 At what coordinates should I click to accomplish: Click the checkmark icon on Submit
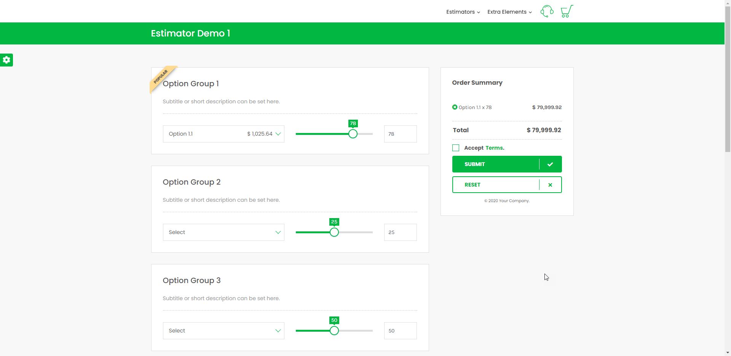point(550,165)
